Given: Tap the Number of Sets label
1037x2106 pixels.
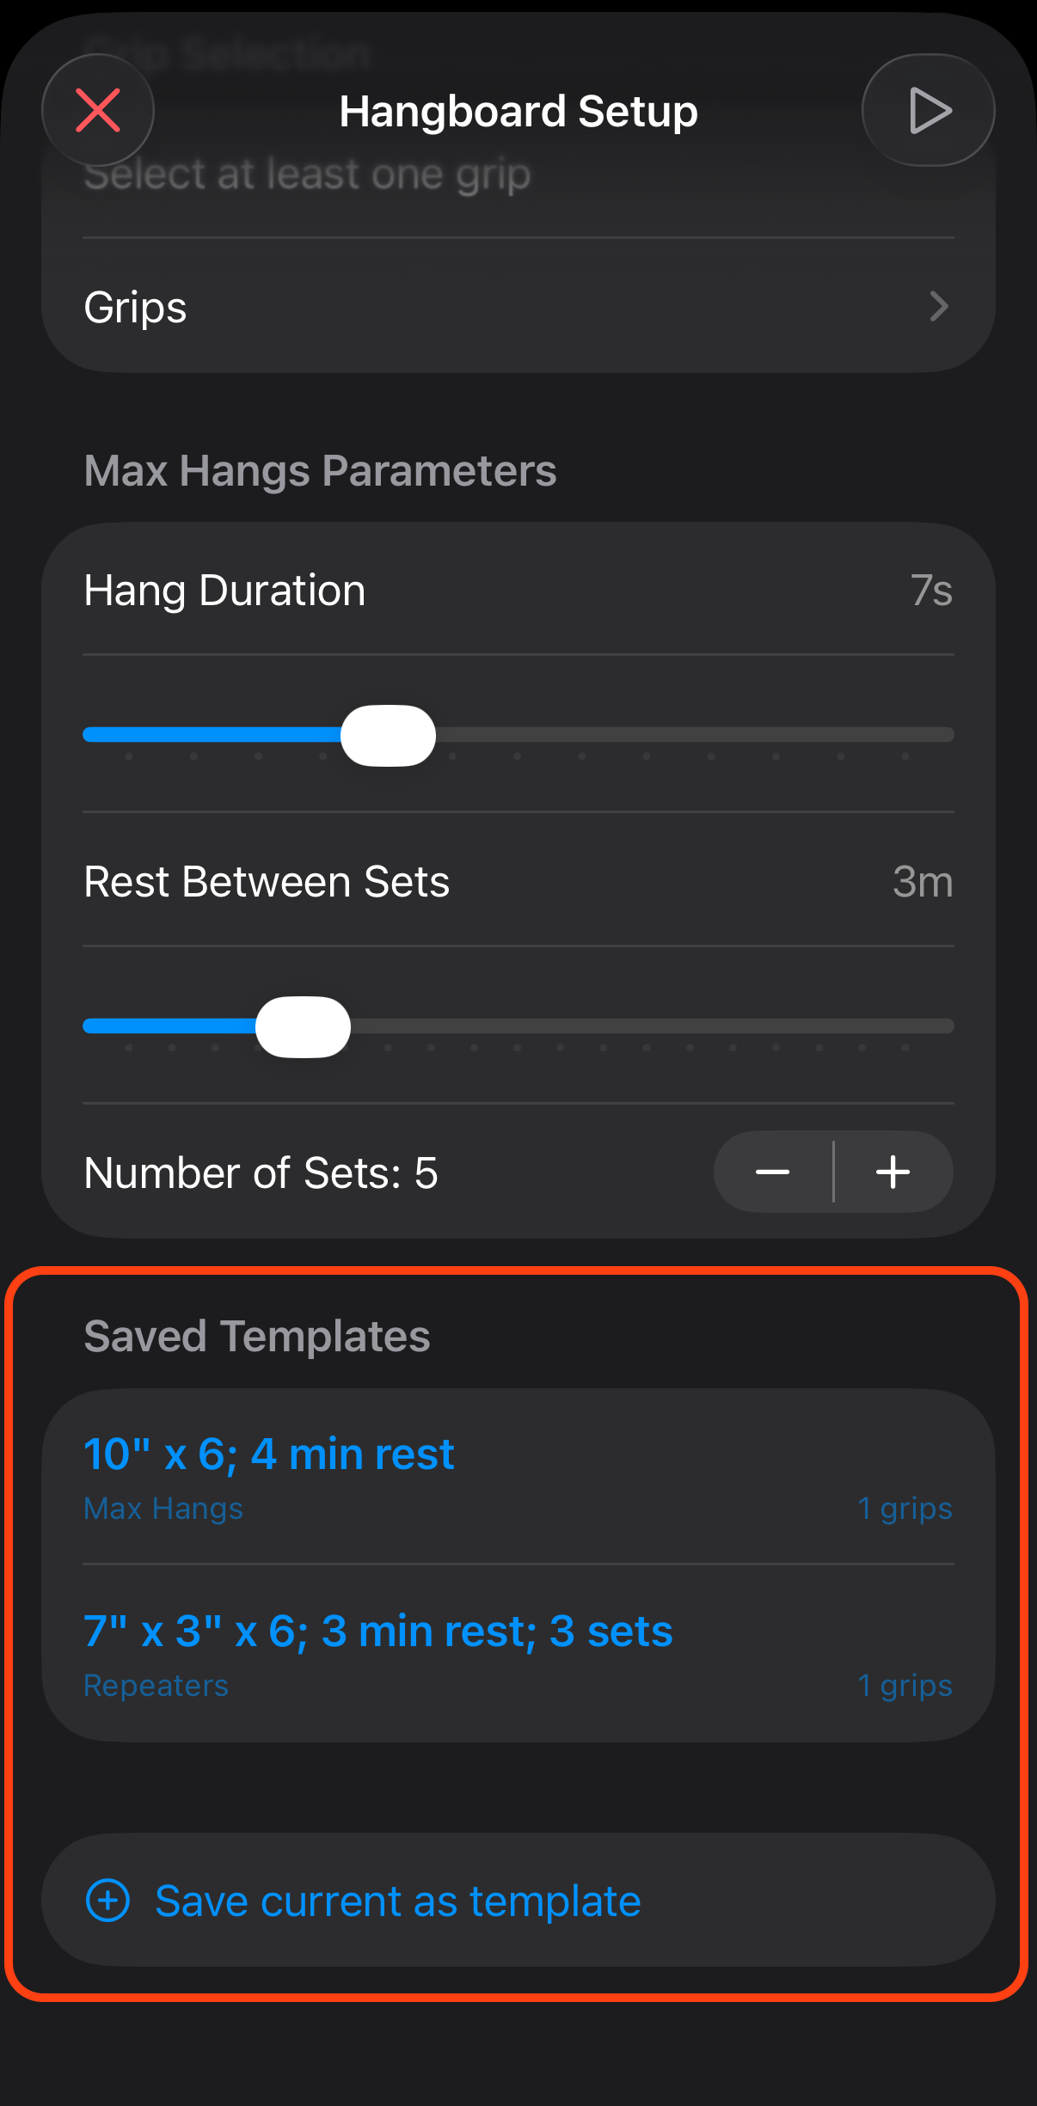Looking at the screenshot, I should (x=261, y=1172).
